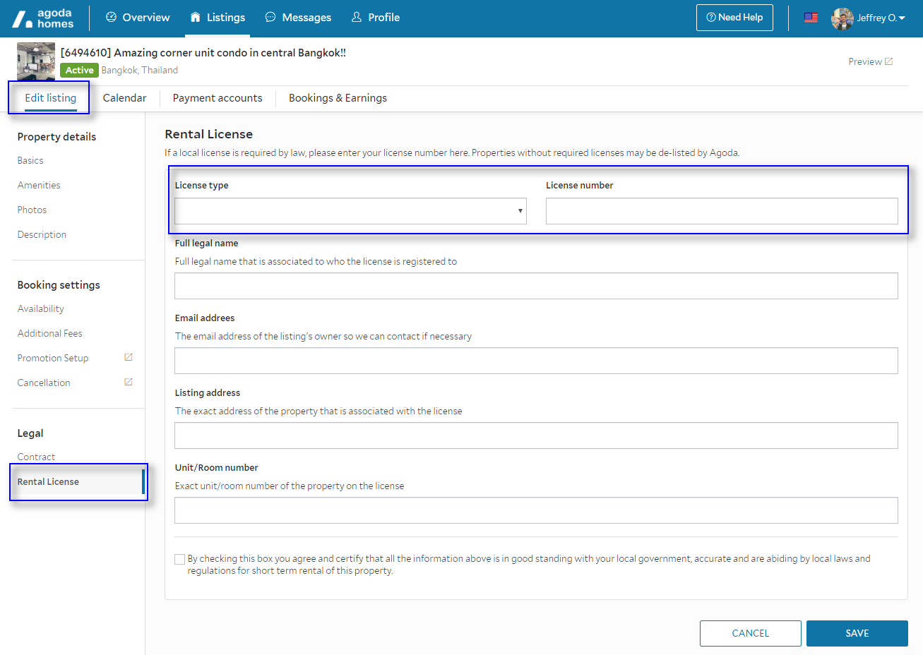Open Cancellation in the sidebar
This screenshot has height=655, width=923.
point(44,383)
